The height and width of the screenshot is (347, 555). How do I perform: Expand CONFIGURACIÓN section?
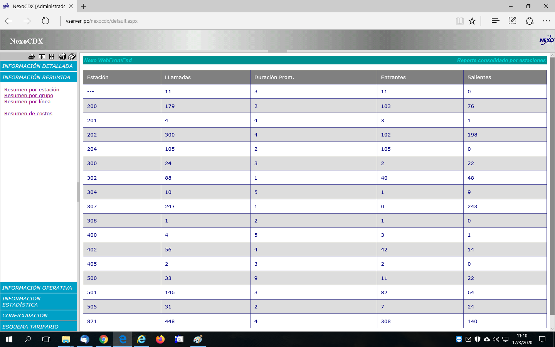(39, 315)
